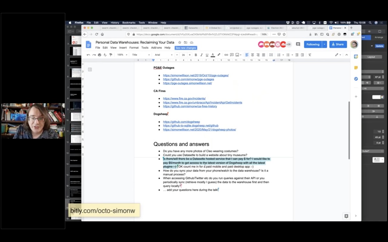Toggle italic formatting

tap(201, 55)
